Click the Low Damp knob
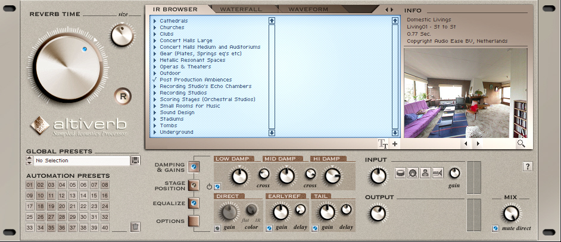Viewport: 561px width, 242px height. click(x=240, y=176)
